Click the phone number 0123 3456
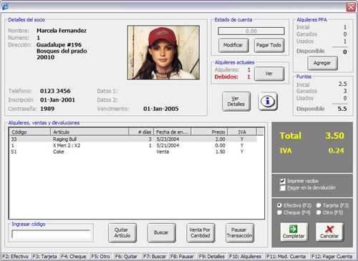Screen dimensions: 358x261 [x=55, y=91]
